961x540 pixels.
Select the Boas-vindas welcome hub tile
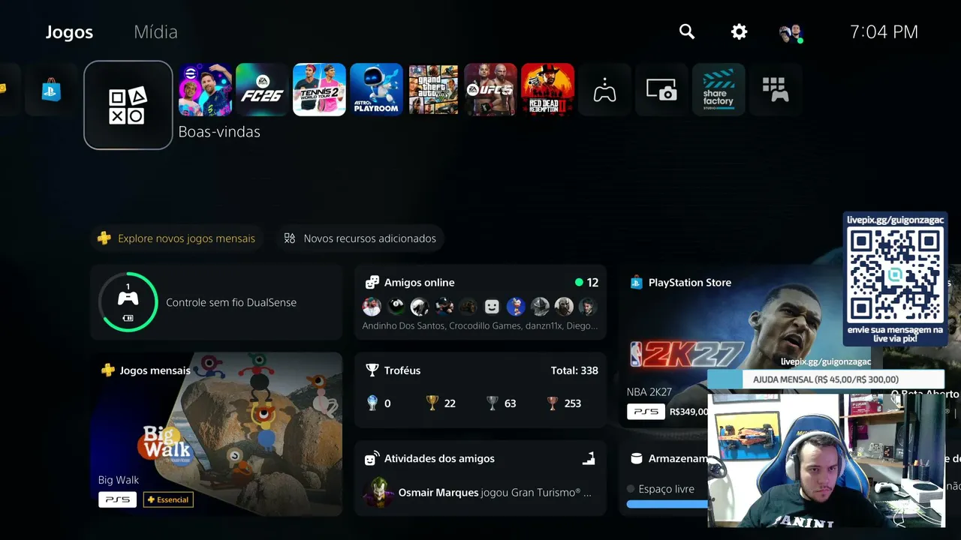[x=128, y=105]
